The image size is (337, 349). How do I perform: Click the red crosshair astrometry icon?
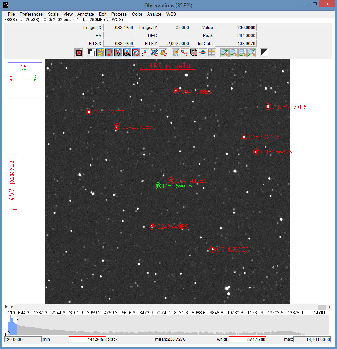coord(203,52)
